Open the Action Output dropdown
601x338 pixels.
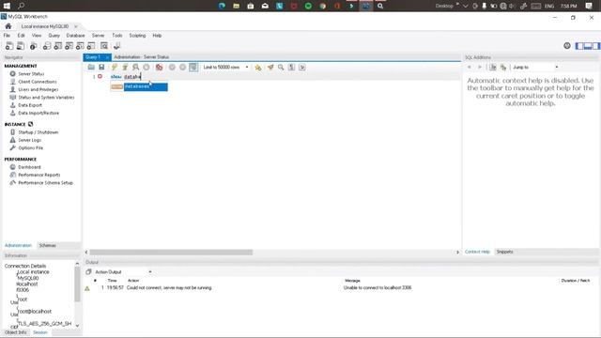click(123, 271)
